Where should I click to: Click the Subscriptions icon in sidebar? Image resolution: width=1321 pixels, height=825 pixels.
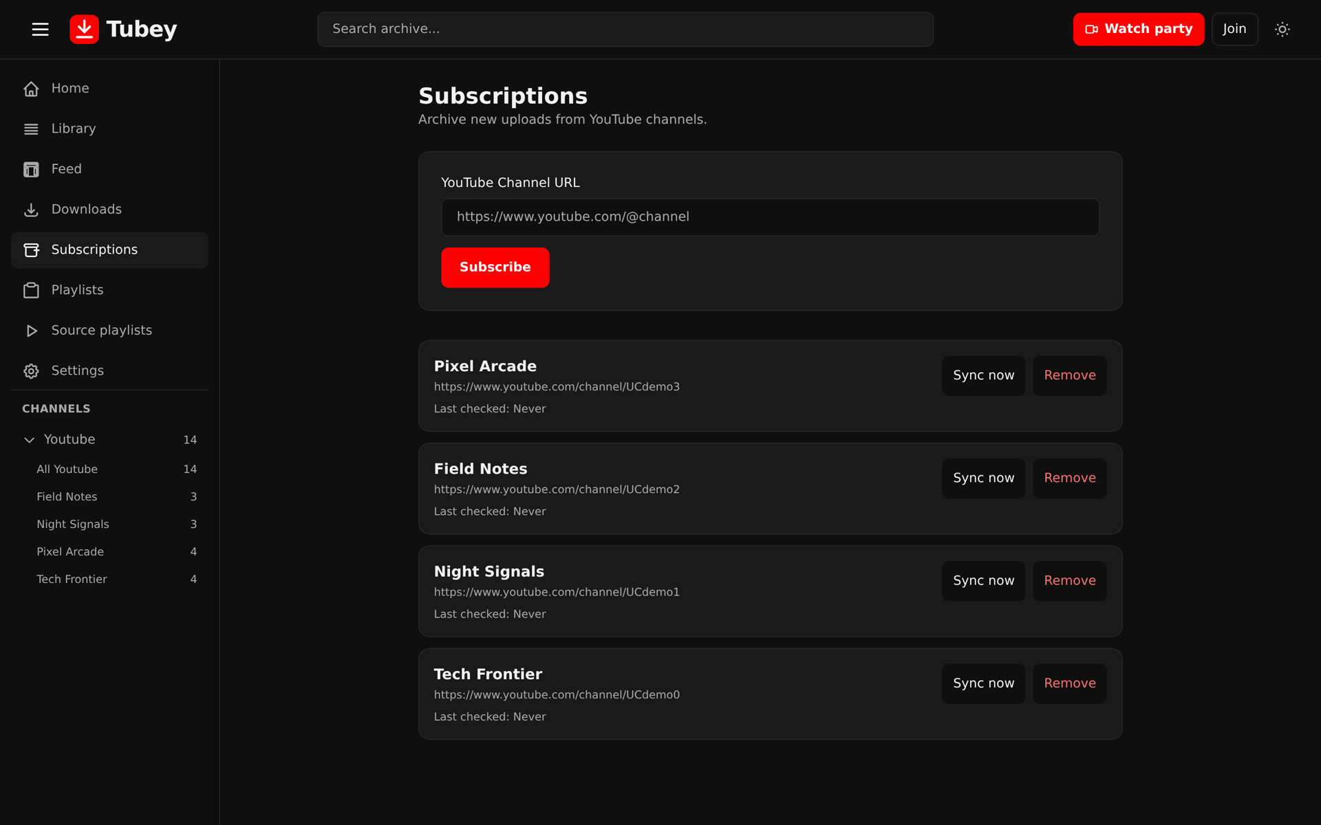(31, 250)
